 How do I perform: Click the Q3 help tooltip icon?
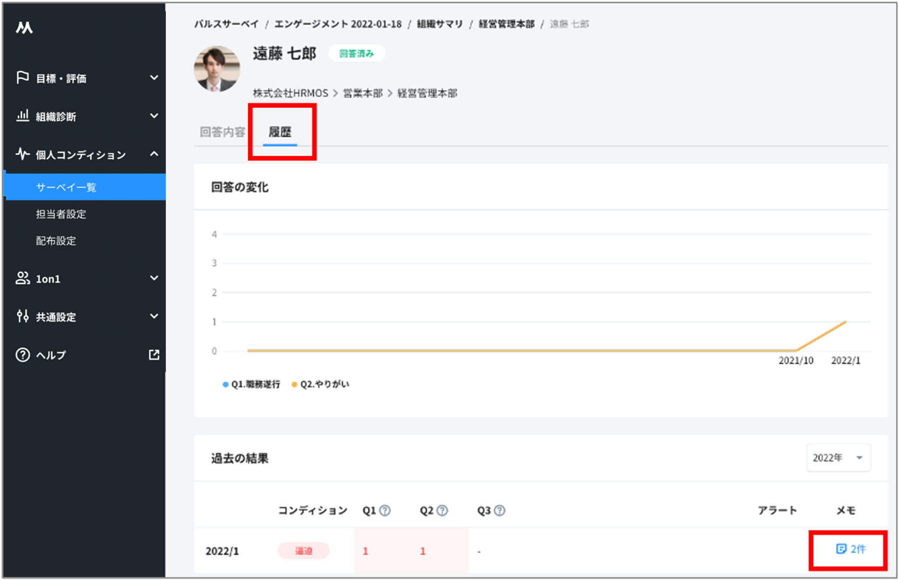tap(500, 511)
